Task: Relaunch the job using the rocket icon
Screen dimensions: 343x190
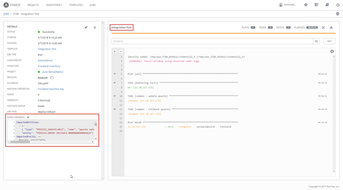Action: (86, 27)
